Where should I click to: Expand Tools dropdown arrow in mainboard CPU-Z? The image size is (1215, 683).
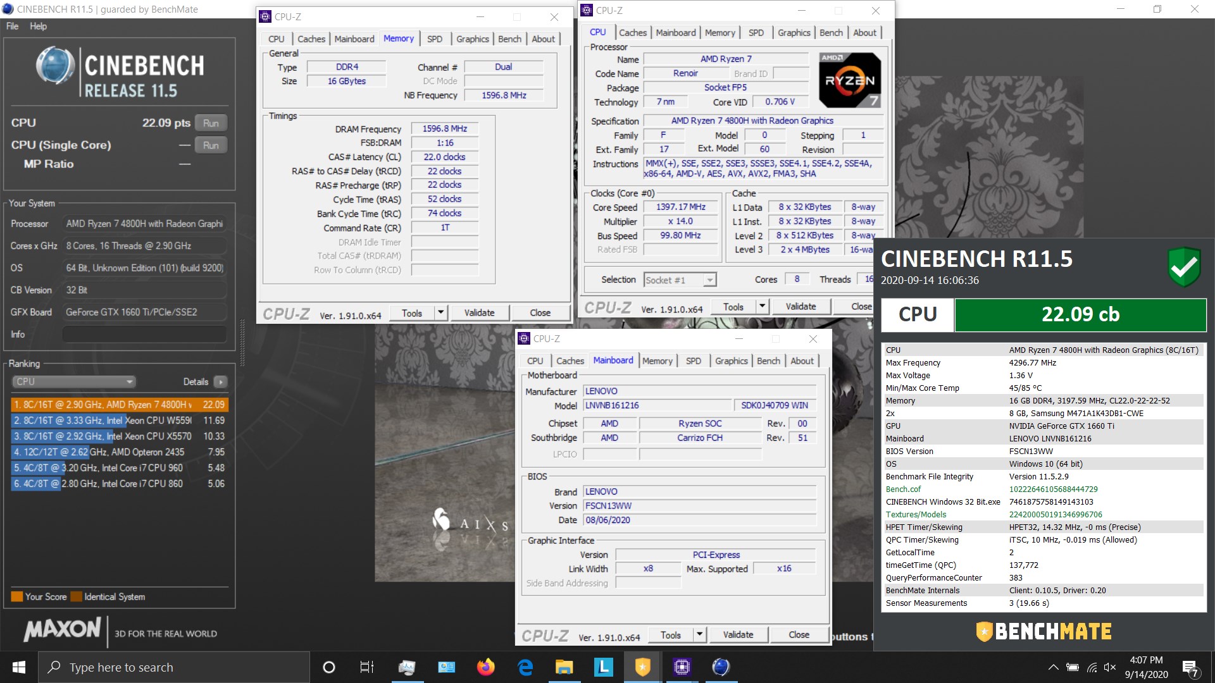point(699,634)
